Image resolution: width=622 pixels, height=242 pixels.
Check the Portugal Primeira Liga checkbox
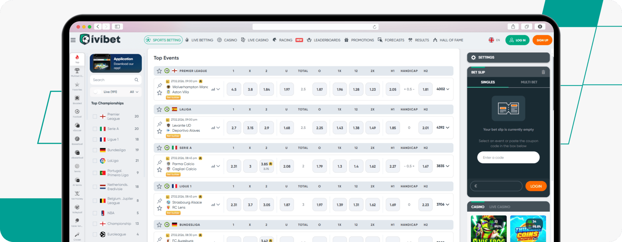(95, 173)
